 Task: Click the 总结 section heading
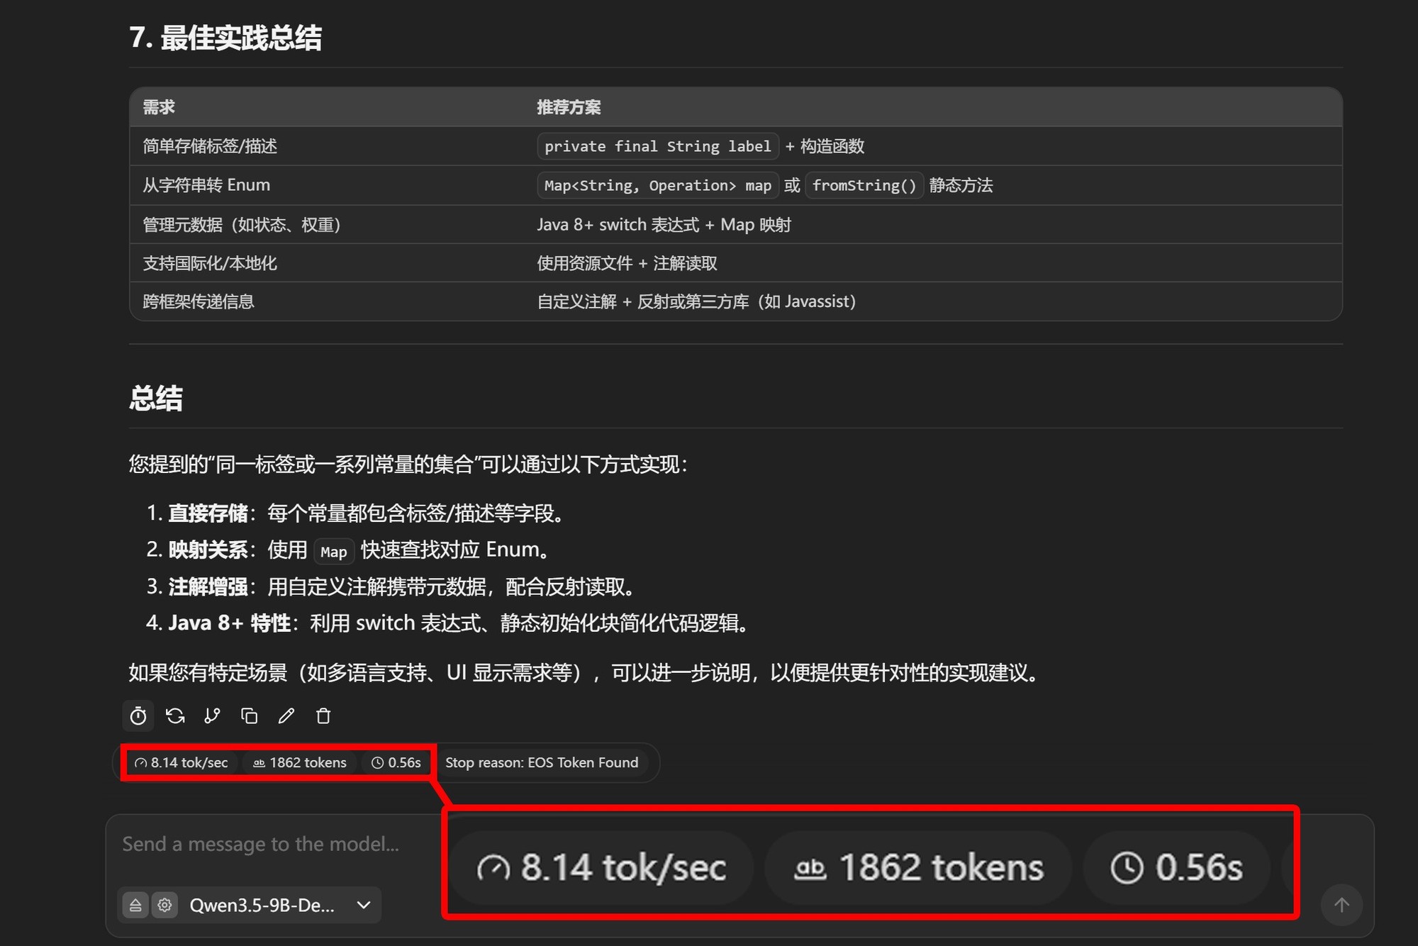pos(156,398)
